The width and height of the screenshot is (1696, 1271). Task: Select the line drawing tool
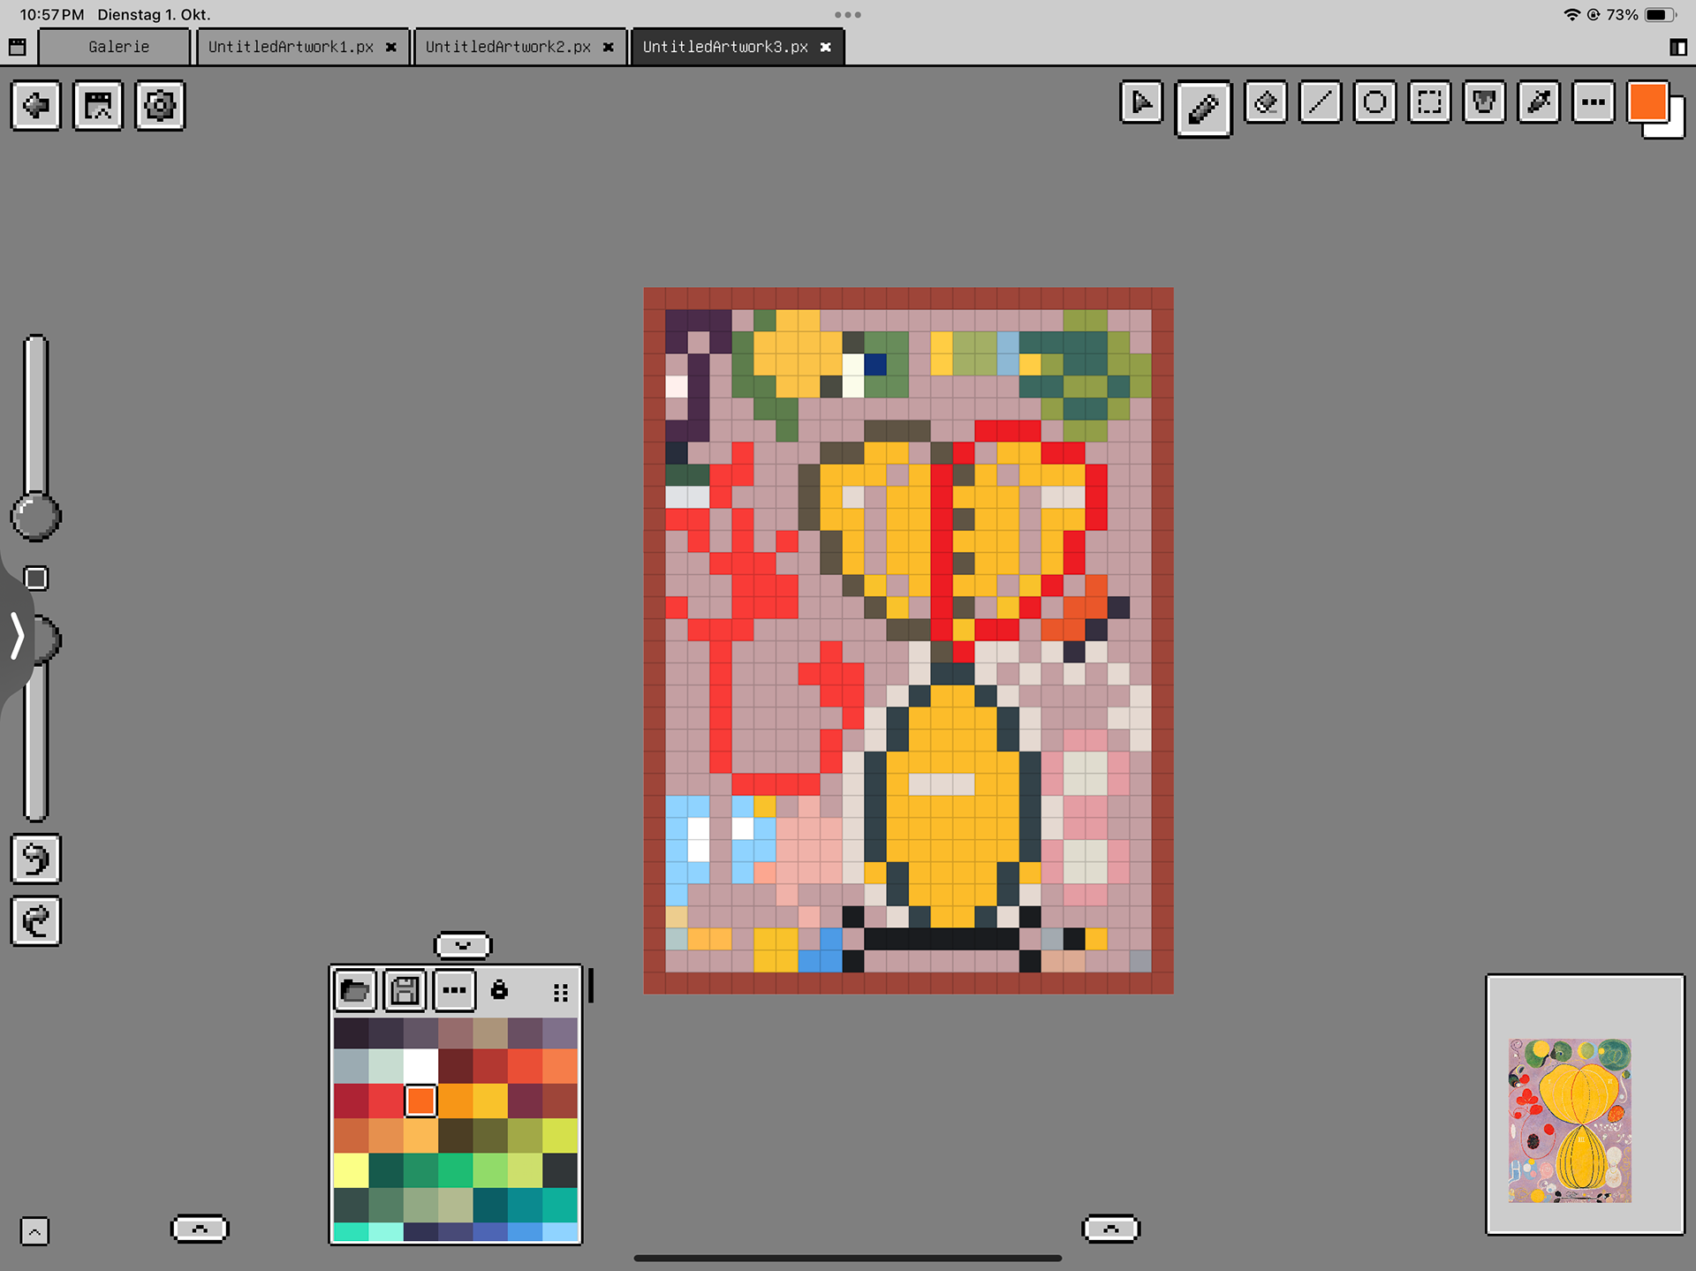(x=1320, y=104)
